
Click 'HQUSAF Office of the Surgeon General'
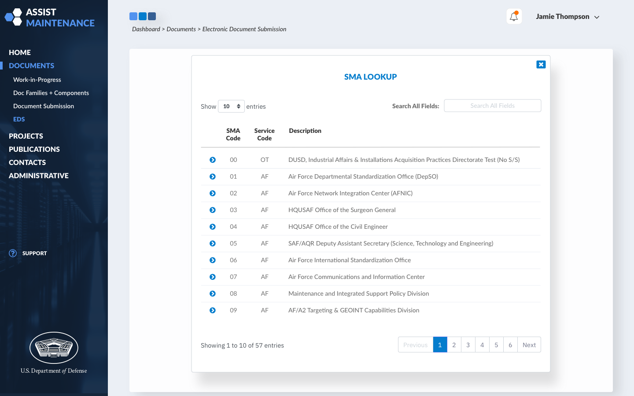[342, 210]
